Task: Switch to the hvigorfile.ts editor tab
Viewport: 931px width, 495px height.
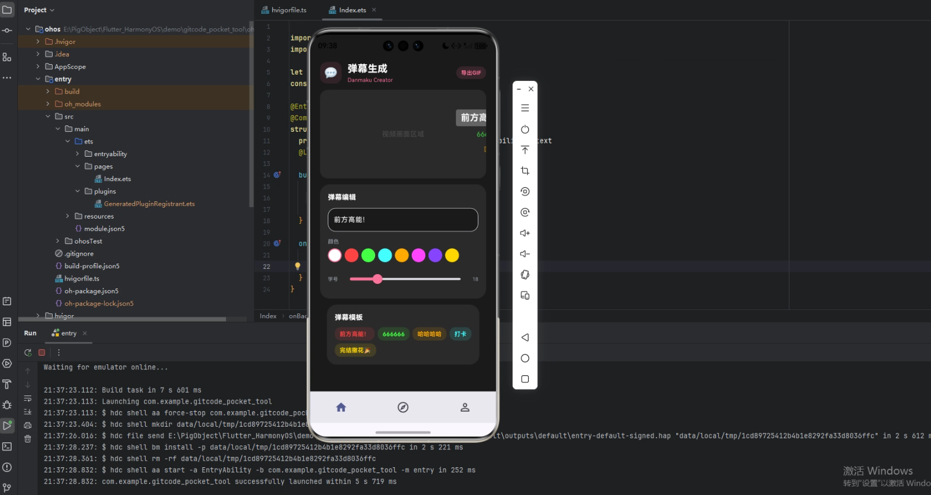Action: pos(284,10)
